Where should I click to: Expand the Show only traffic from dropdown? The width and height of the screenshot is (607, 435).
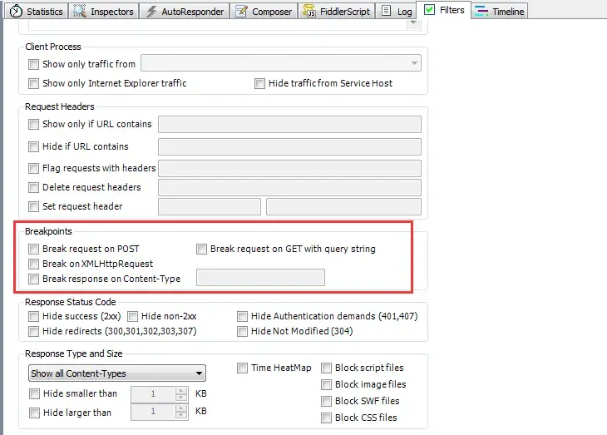coord(280,64)
